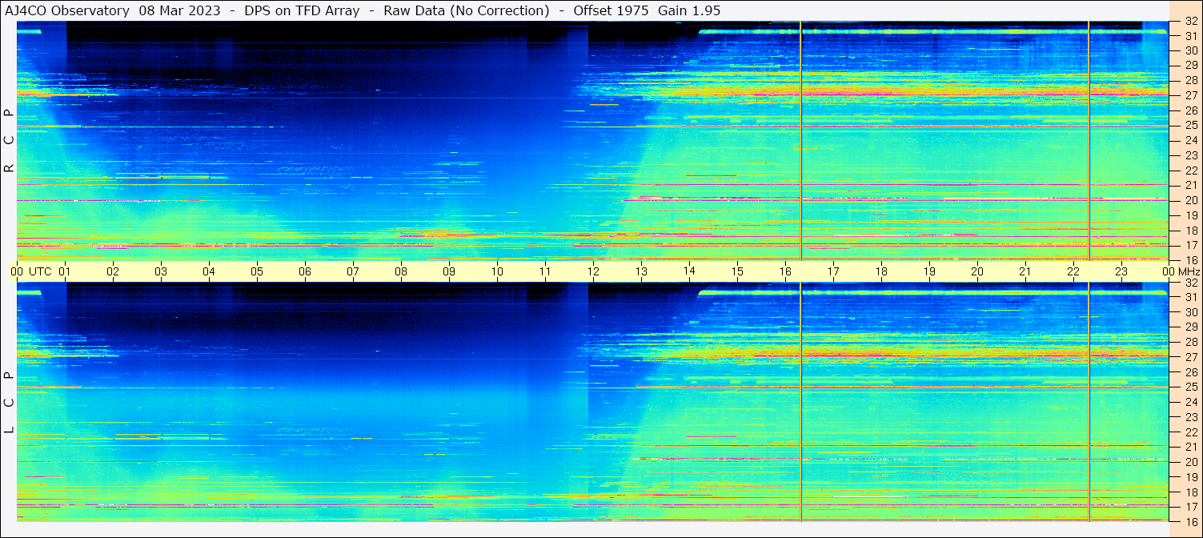1203x538 pixels.
Task: Click the UTC label on the time axis
Action: click(x=41, y=271)
